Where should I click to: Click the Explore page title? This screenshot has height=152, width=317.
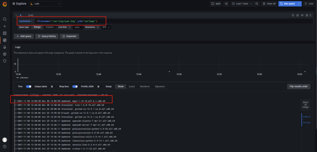point(21,4)
